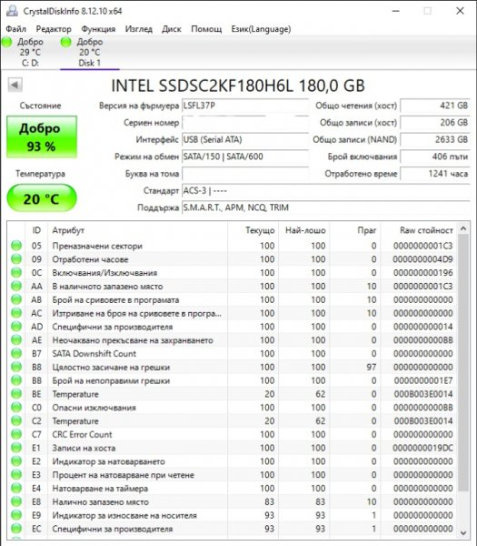477x546 pixels.
Task: Click the scrollbar down arrow in attribute list
Action: point(463,532)
